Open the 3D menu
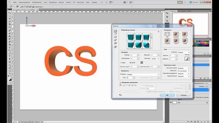Image resolution: width=219 pixels, height=123 pixels. tap(74, 2)
